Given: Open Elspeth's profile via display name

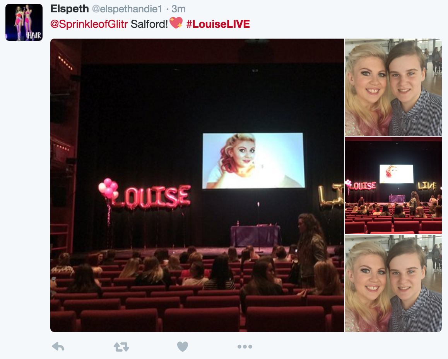Looking at the screenshot, I should 70,9.
